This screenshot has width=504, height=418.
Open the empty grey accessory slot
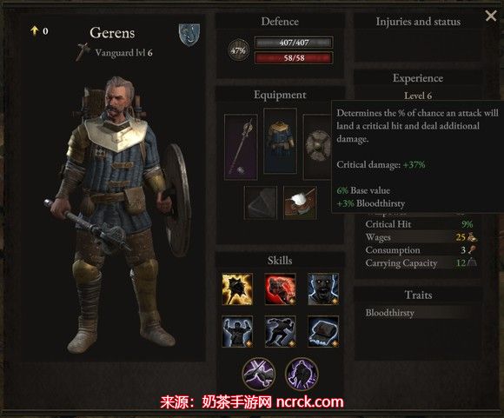(x=261, y=202)
